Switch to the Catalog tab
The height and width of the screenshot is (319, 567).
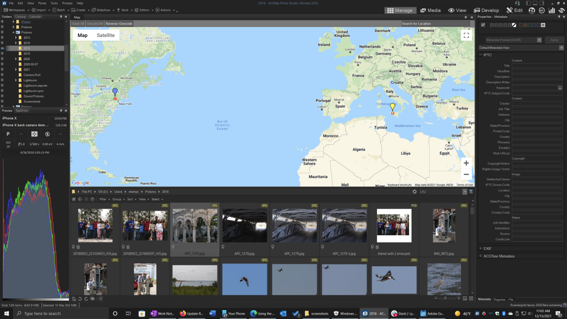(20, 17)
